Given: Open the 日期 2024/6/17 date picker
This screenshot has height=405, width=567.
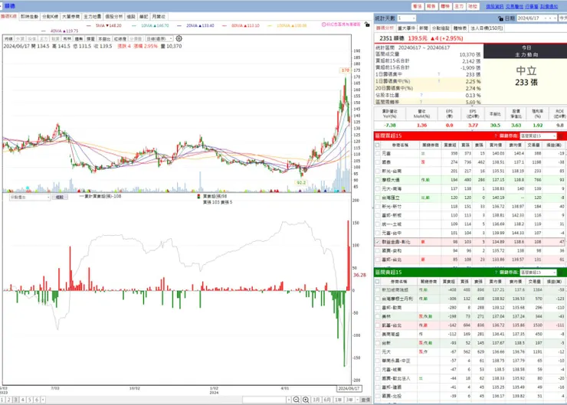Looking at the screenshot, I should click(x=536, y=18).
